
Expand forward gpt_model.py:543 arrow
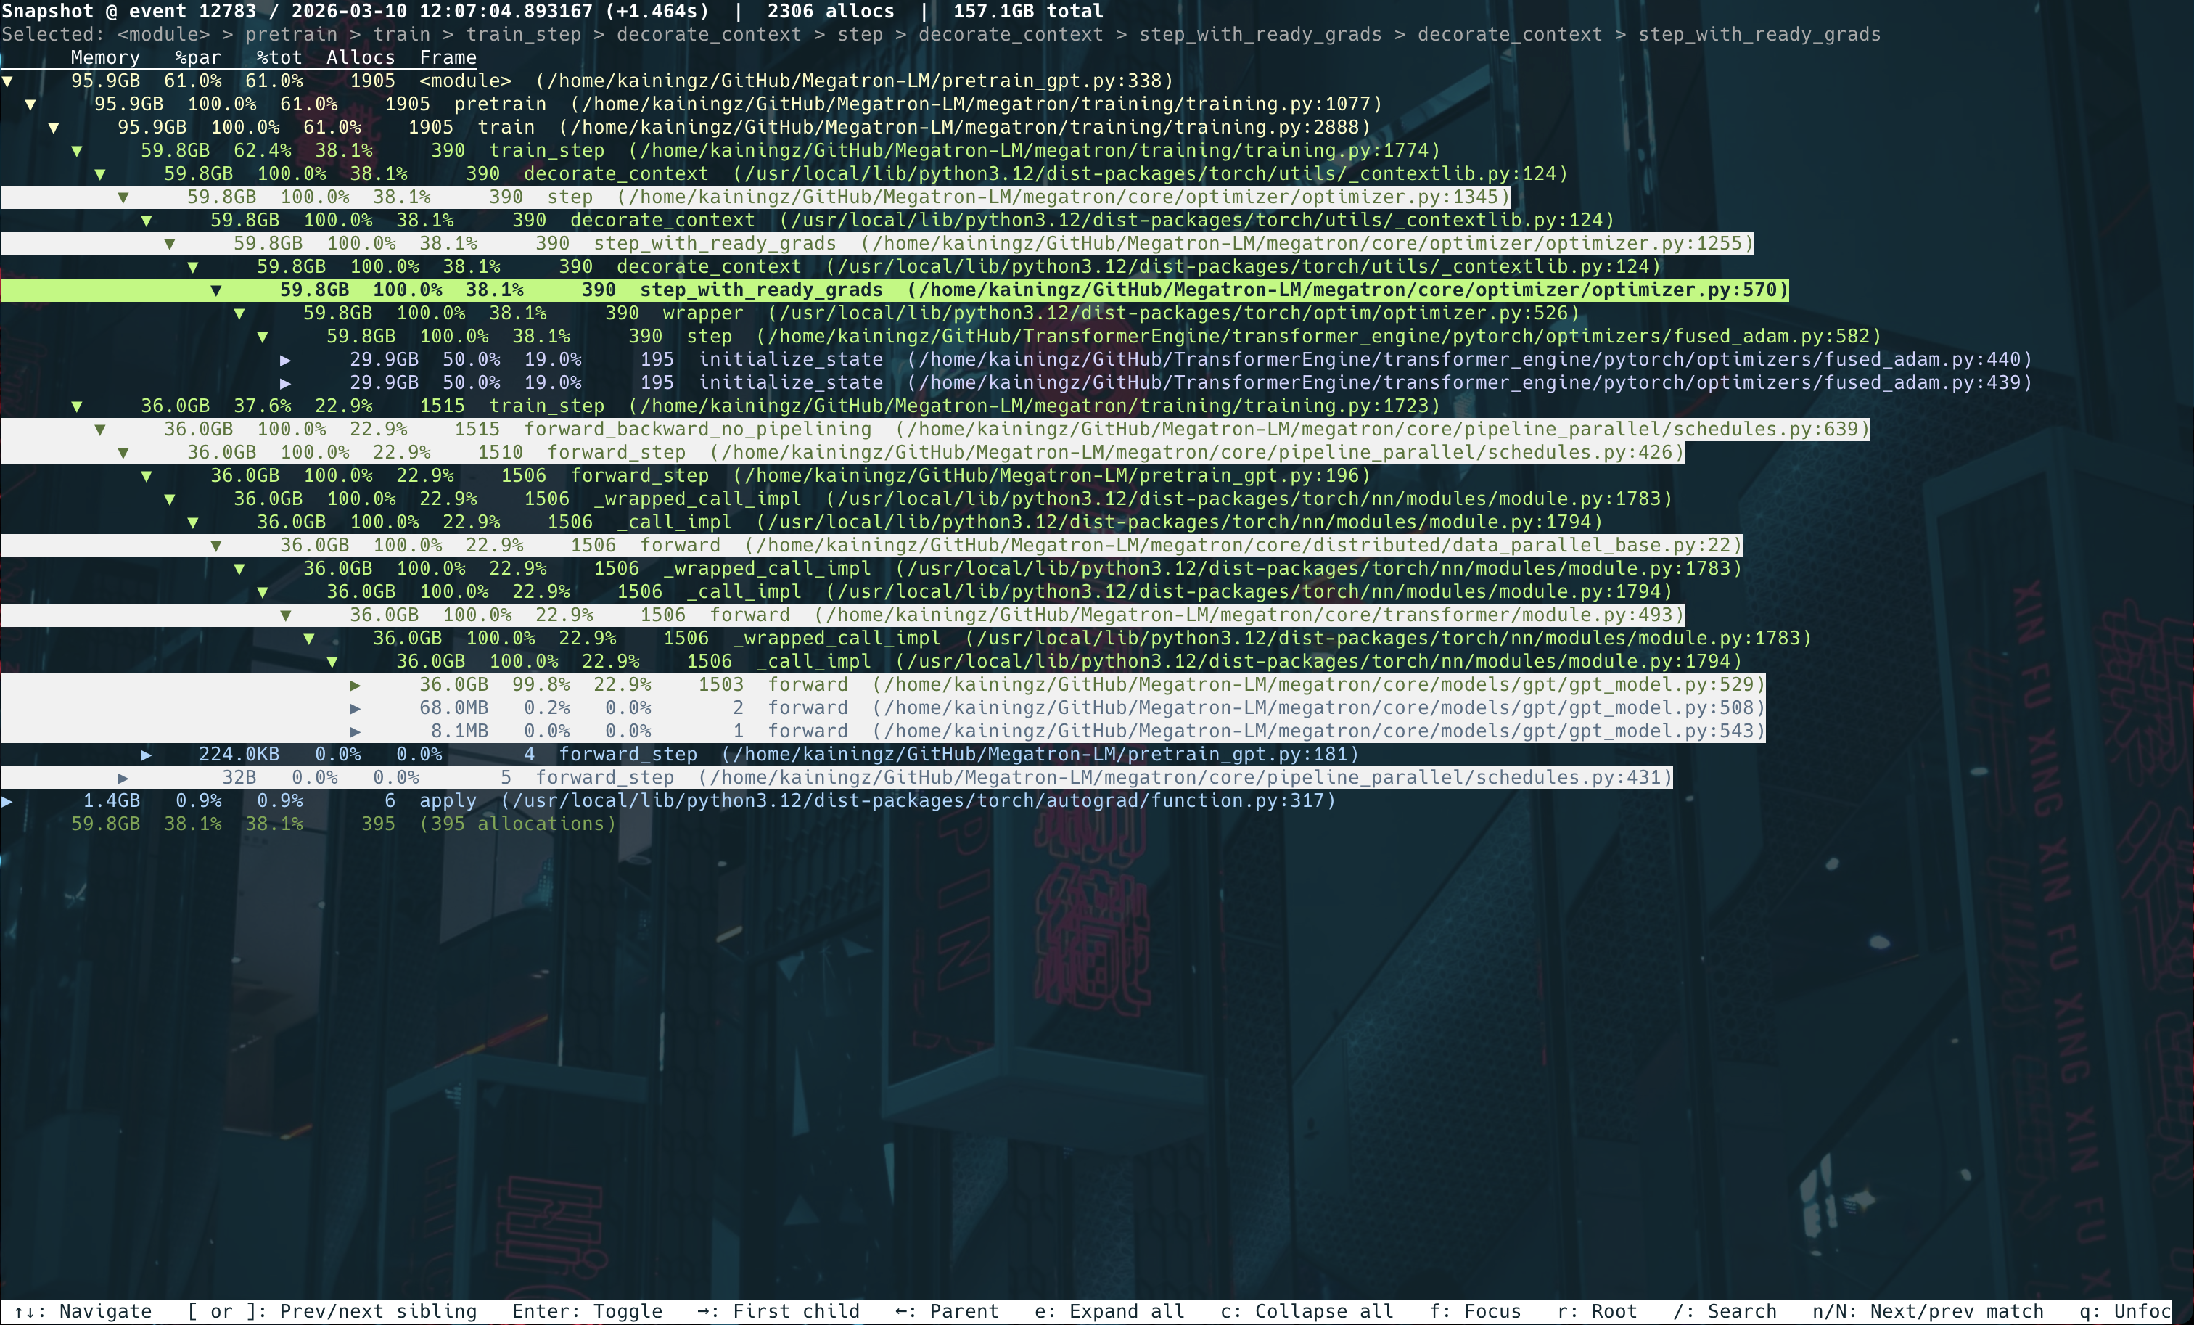click(354, 731)
